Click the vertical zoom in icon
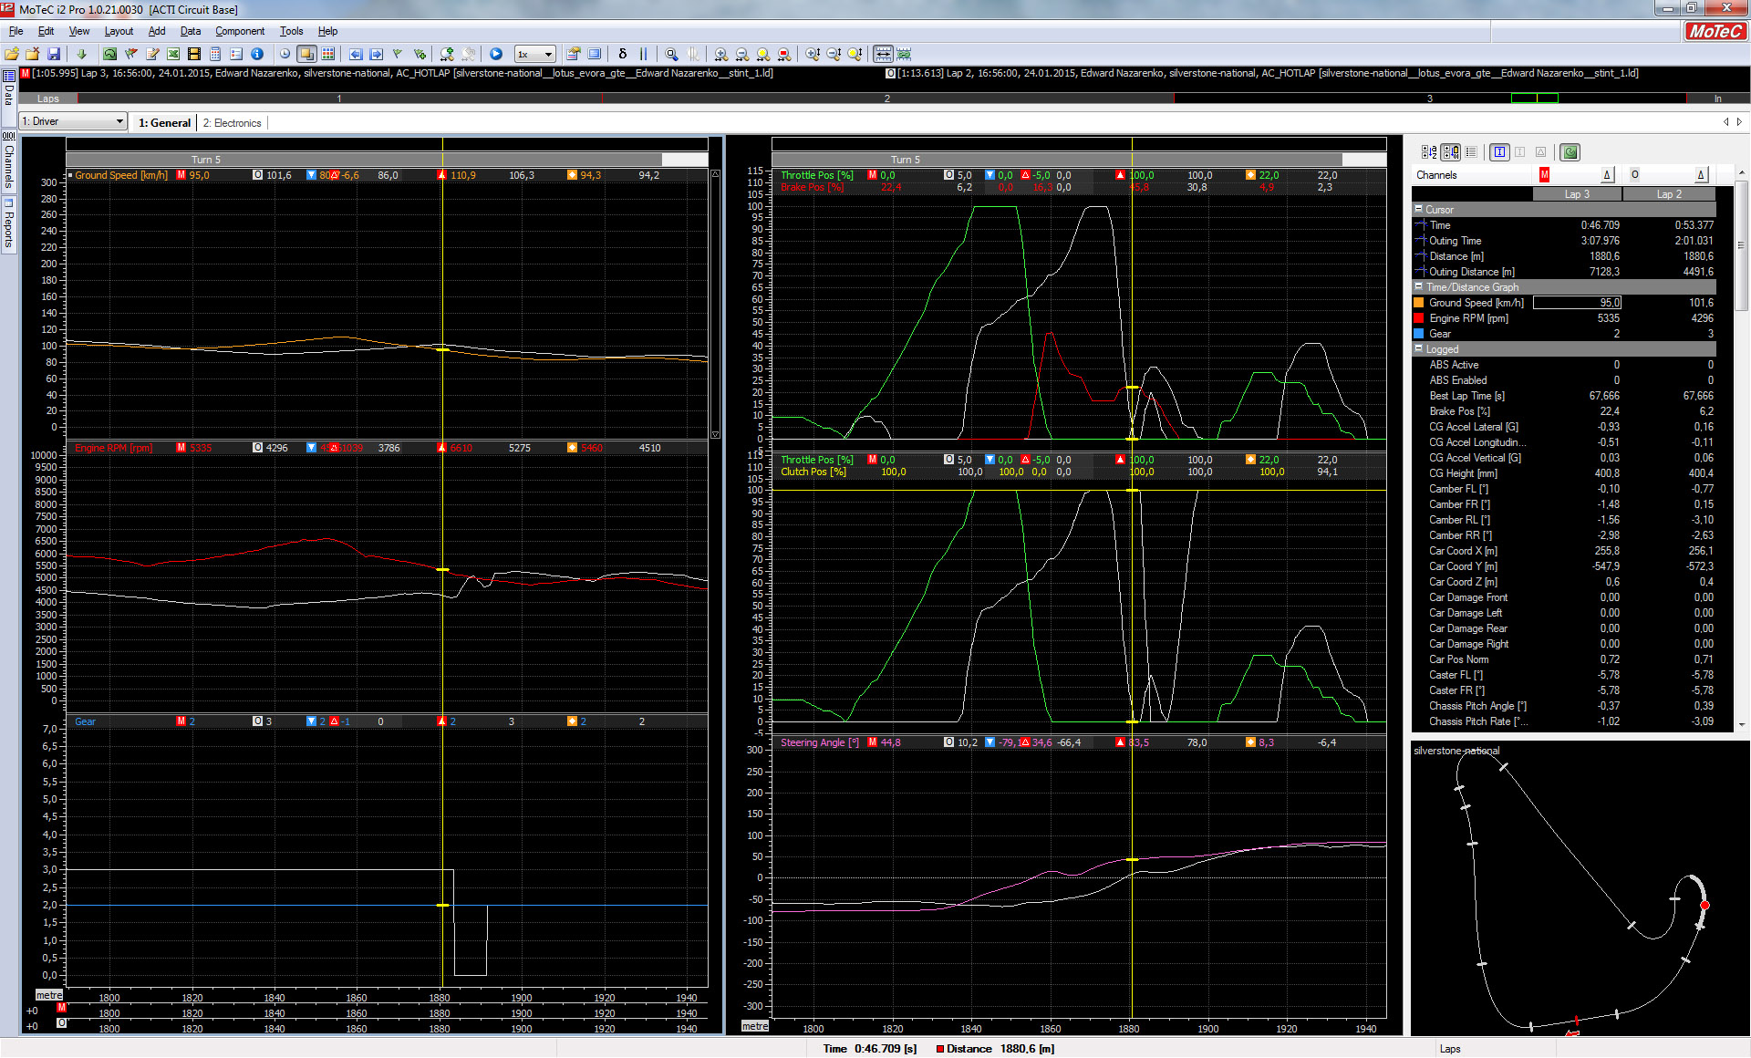Image resolution: width=1751 pixels, height=1058 pixels. (x=813, y=54)
